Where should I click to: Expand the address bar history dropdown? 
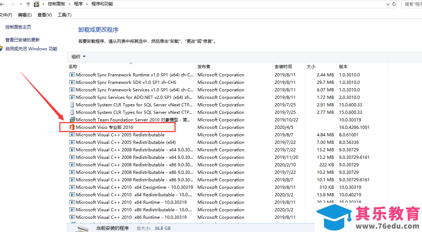click(x=388, y=4)
